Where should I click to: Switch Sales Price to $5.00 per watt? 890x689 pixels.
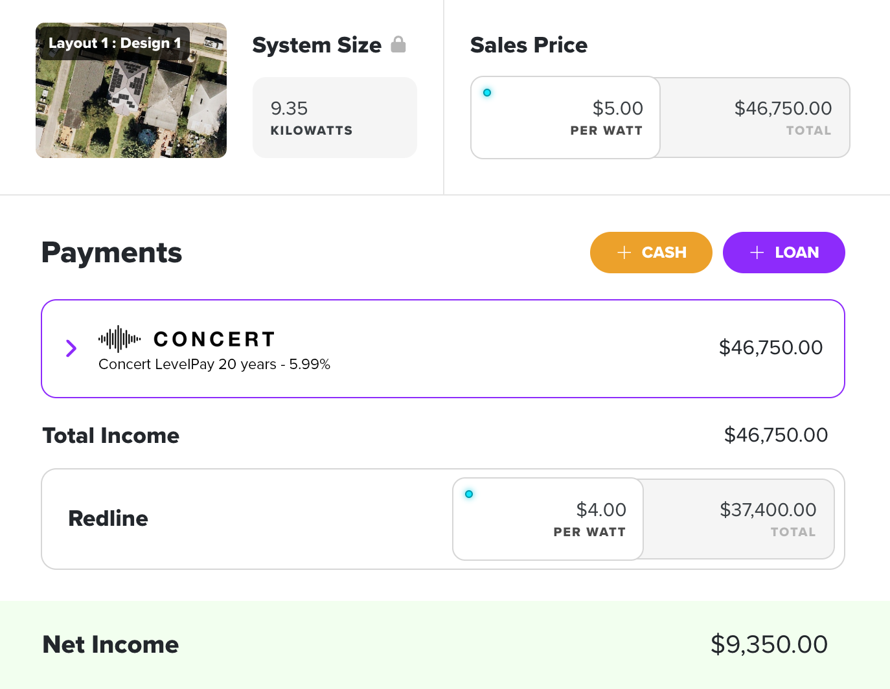(x=565, y=117)
